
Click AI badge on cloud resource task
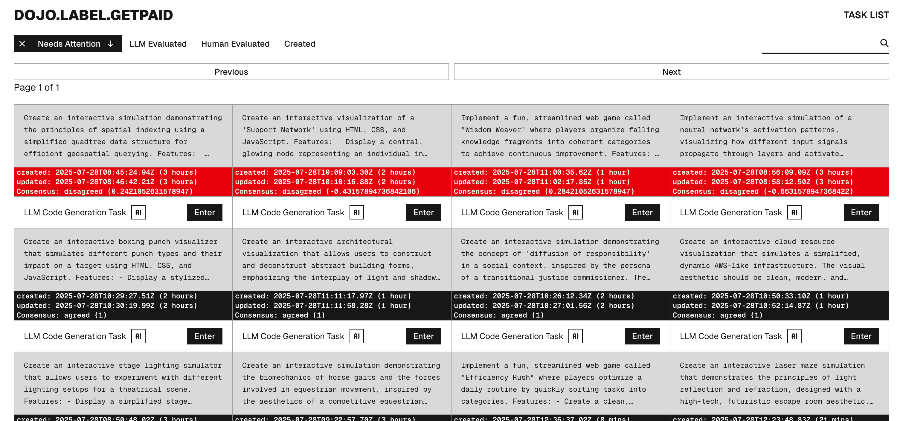tap(794, 336)
